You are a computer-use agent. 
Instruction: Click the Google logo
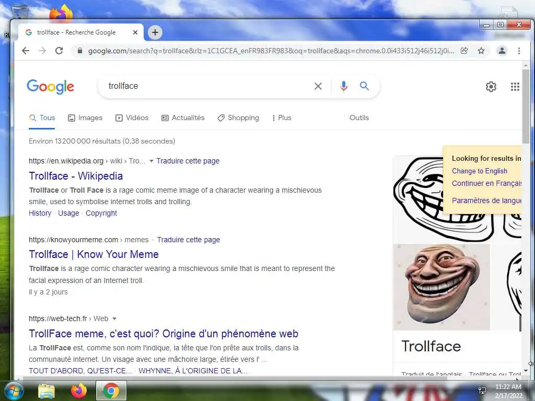51,87
